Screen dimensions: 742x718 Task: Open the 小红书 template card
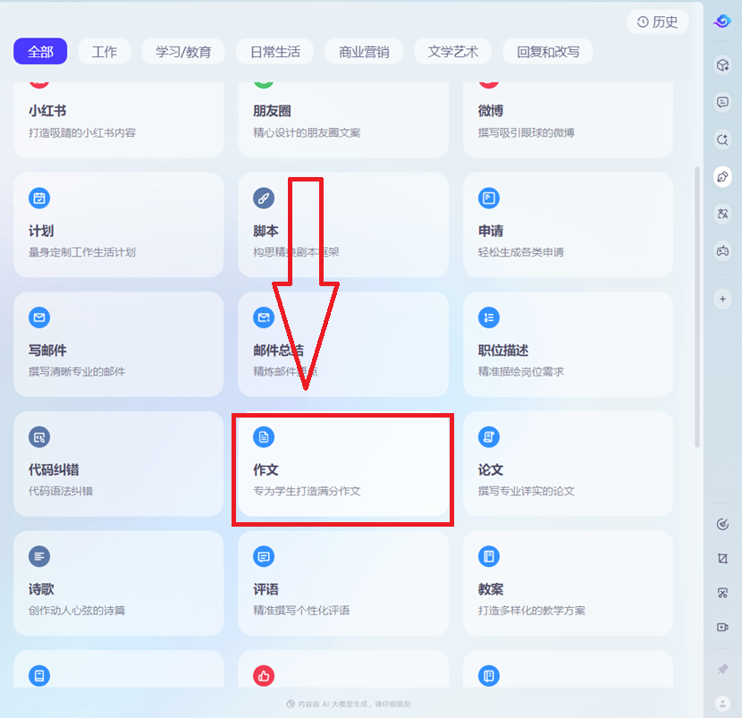(118, 120)
